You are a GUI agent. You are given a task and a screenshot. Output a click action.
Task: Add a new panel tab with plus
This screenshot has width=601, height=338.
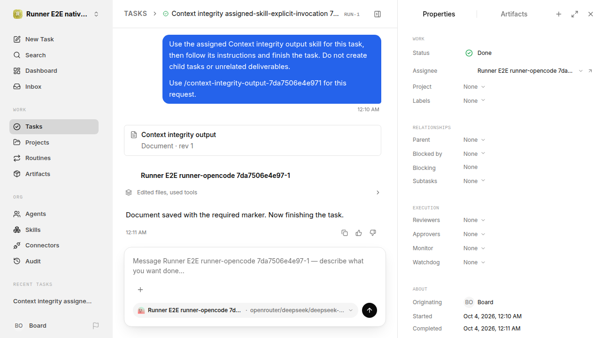click(x=559, y=14)
